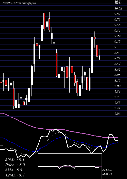This screenshot has width=127, height=179.
Task: Click the 7.55 price axis label
Action: (117, 103)
